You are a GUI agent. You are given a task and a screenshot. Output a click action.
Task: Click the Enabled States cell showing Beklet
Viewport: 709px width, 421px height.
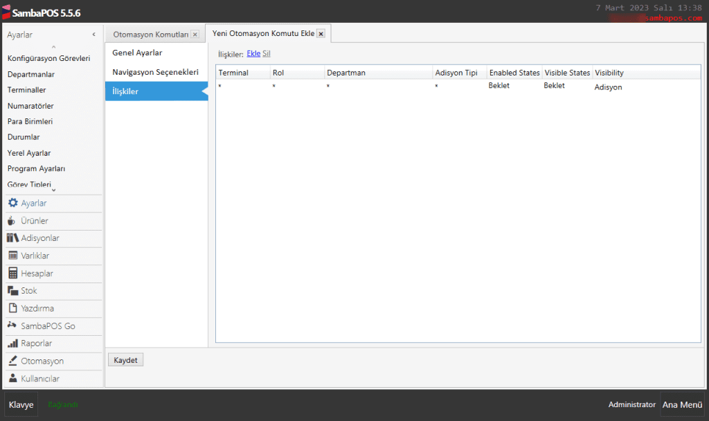[499, 86]
